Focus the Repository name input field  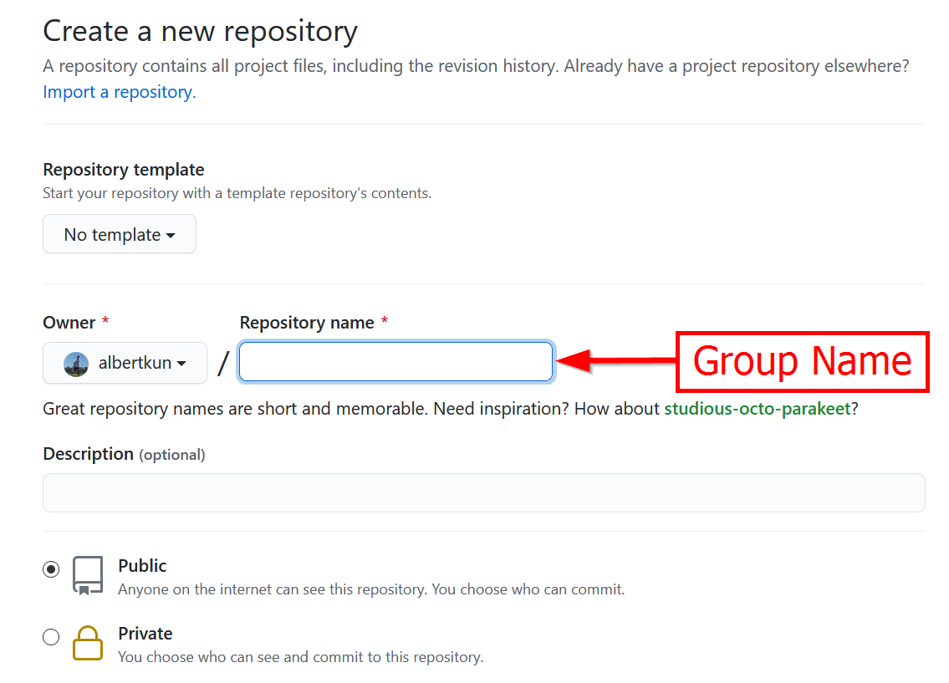coord(395,362)
